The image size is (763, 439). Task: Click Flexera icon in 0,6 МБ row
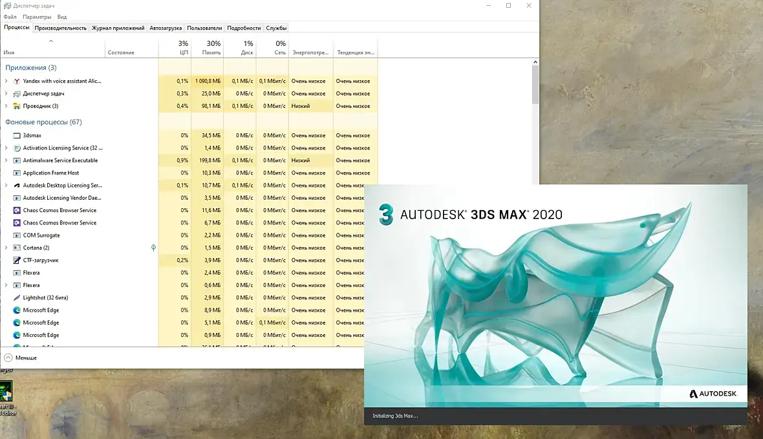pyautogui.click(x=17, y=285)
